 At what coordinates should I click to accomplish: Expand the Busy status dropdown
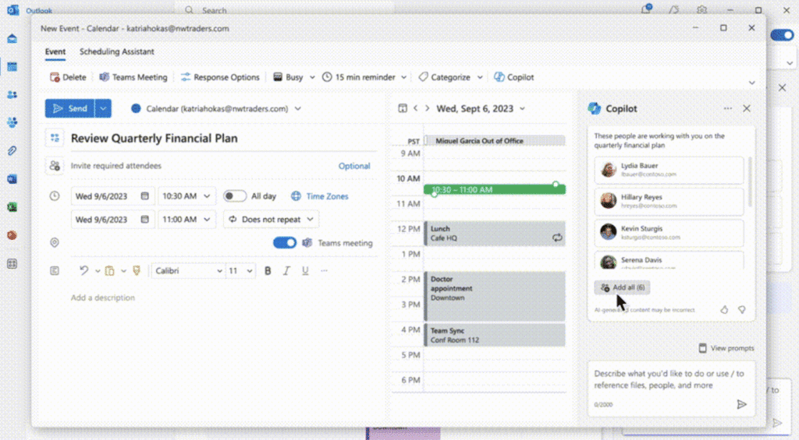tap(312, 77)
